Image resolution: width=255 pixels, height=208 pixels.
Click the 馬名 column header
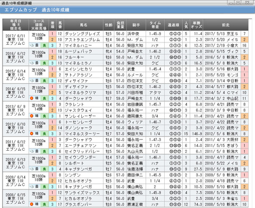point(83,25)
